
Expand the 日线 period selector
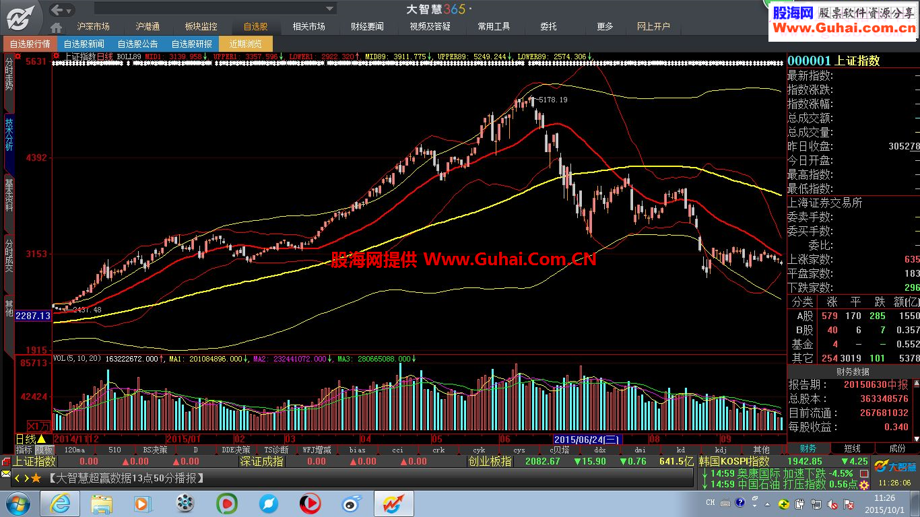tap(31, 439)
